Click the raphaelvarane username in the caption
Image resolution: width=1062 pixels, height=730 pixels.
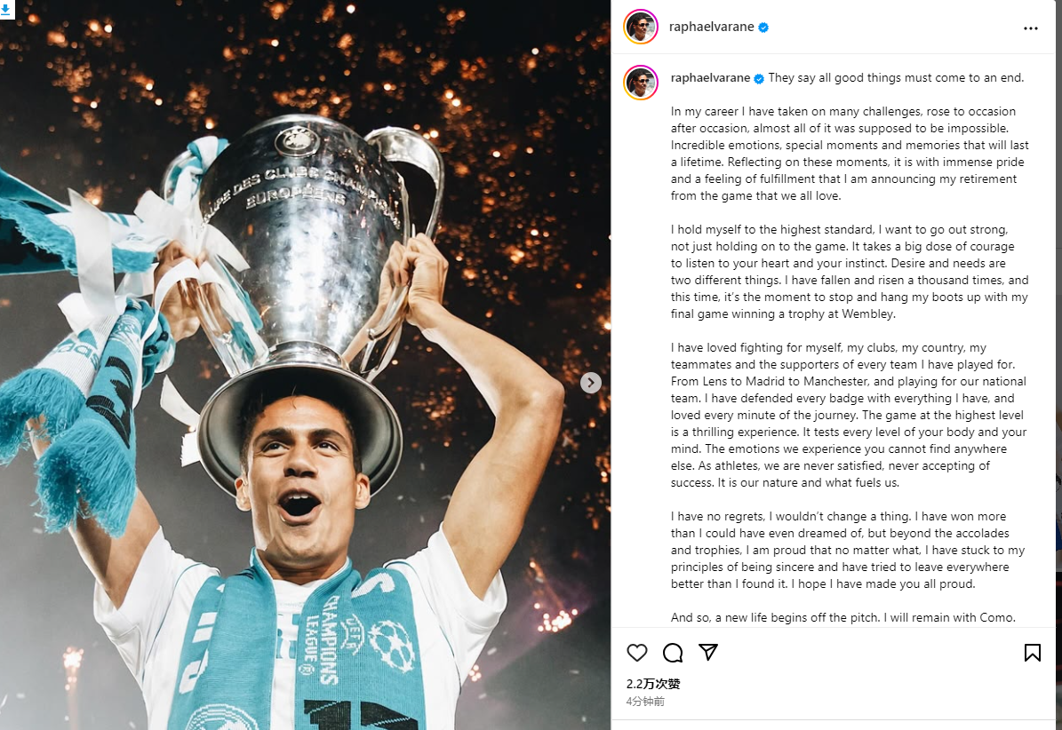[710, 78]
